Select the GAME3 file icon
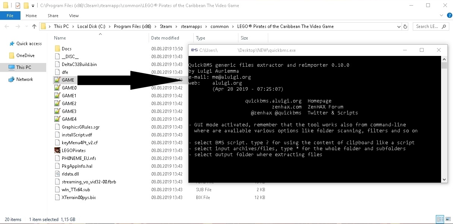 (57, 111)
